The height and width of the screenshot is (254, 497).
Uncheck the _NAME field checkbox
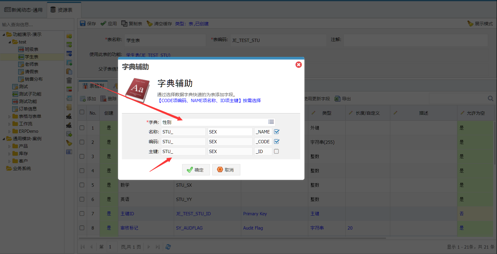tap(277, 132)
